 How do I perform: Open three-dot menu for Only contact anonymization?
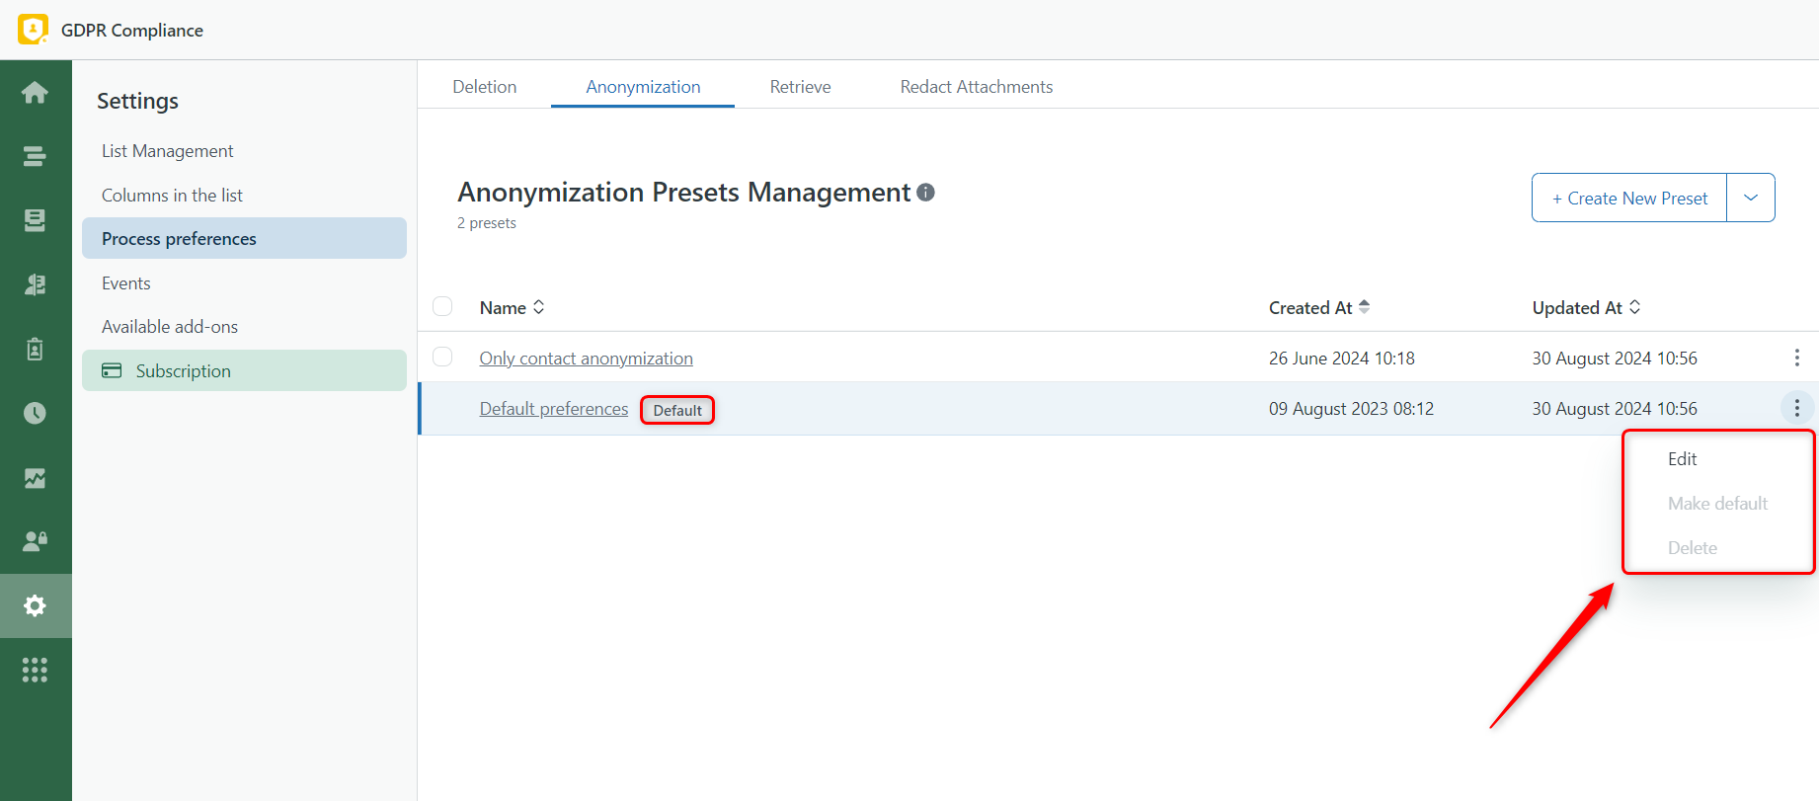[x=1796, y=358]
